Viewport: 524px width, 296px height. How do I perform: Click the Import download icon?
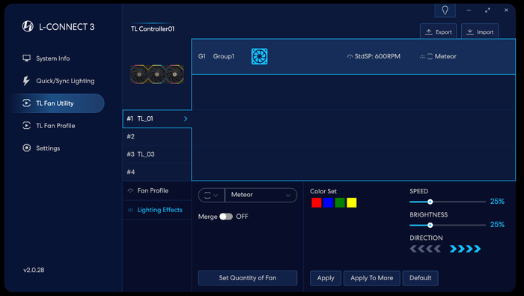[470, 31]
